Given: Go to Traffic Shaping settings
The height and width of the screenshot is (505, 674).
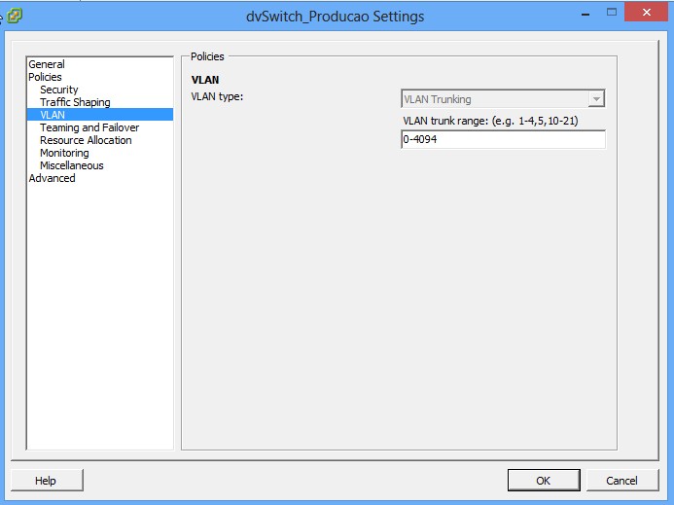Looking at the screenshot, I should [x=75, y=102].
